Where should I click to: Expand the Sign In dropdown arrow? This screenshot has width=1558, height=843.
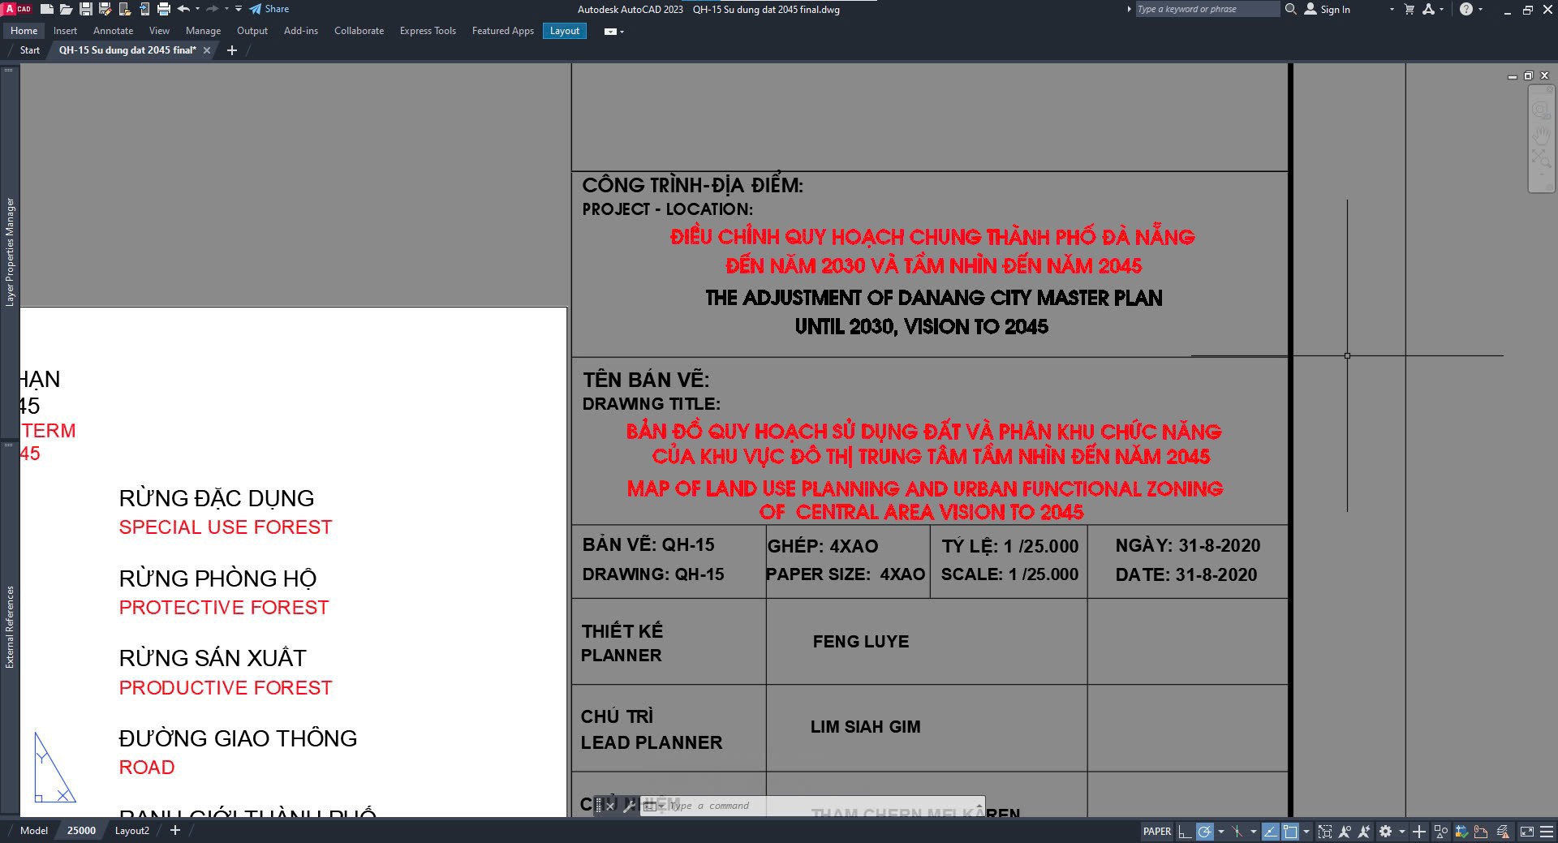click(x=1392, y=9)
